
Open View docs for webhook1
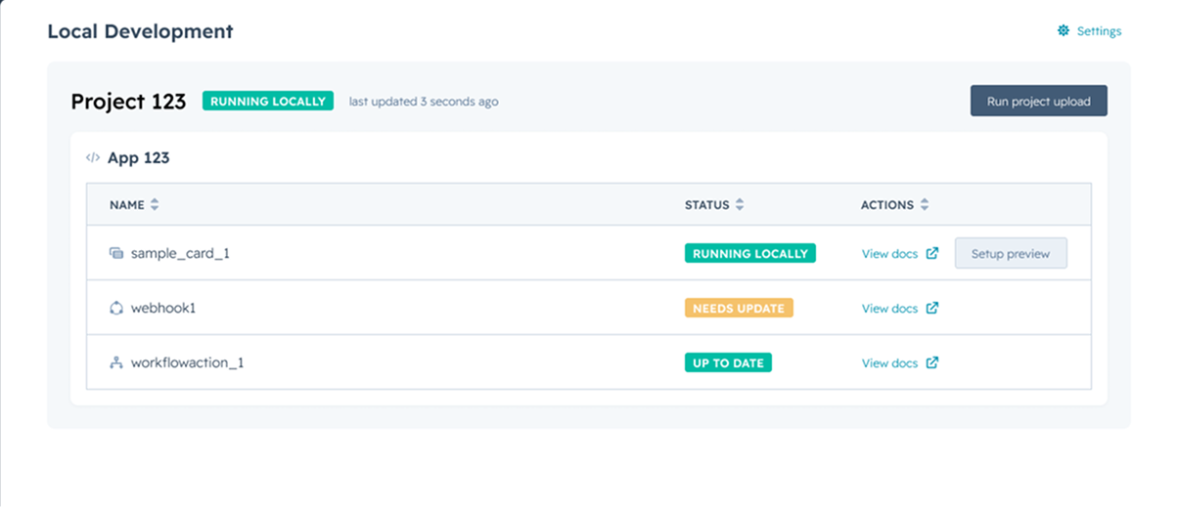[x=889, y=308]
